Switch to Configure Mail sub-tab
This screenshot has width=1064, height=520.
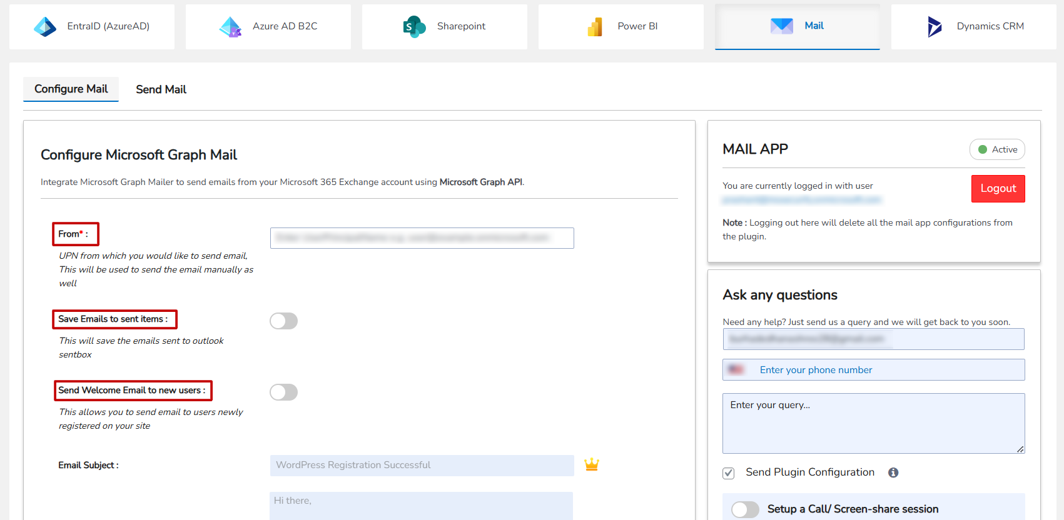pyautogui.click(x=71, y=89)
